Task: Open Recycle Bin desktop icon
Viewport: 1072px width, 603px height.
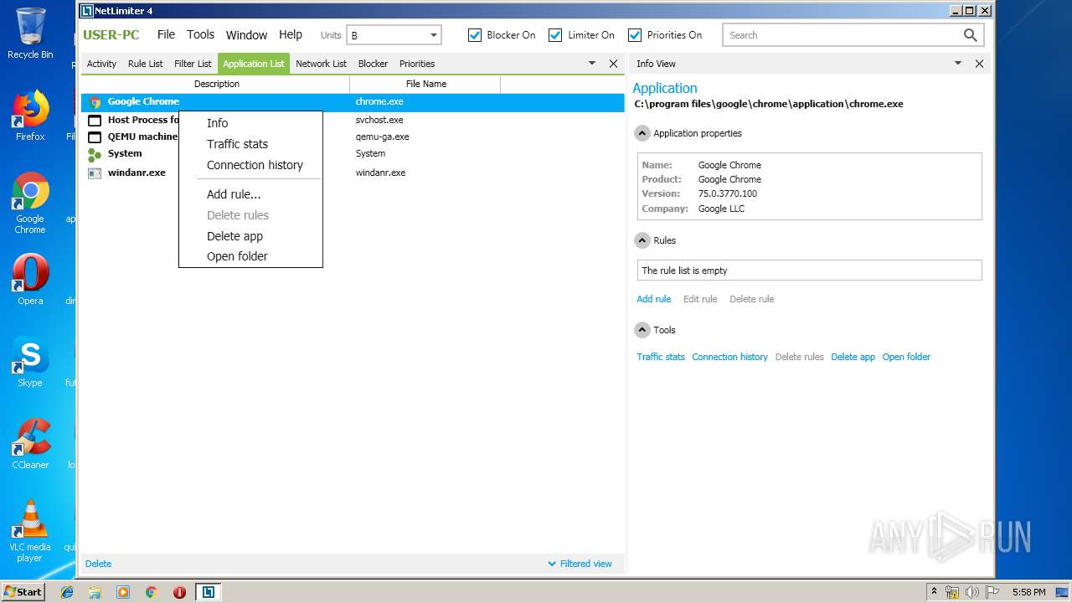Action: point(30,33)
